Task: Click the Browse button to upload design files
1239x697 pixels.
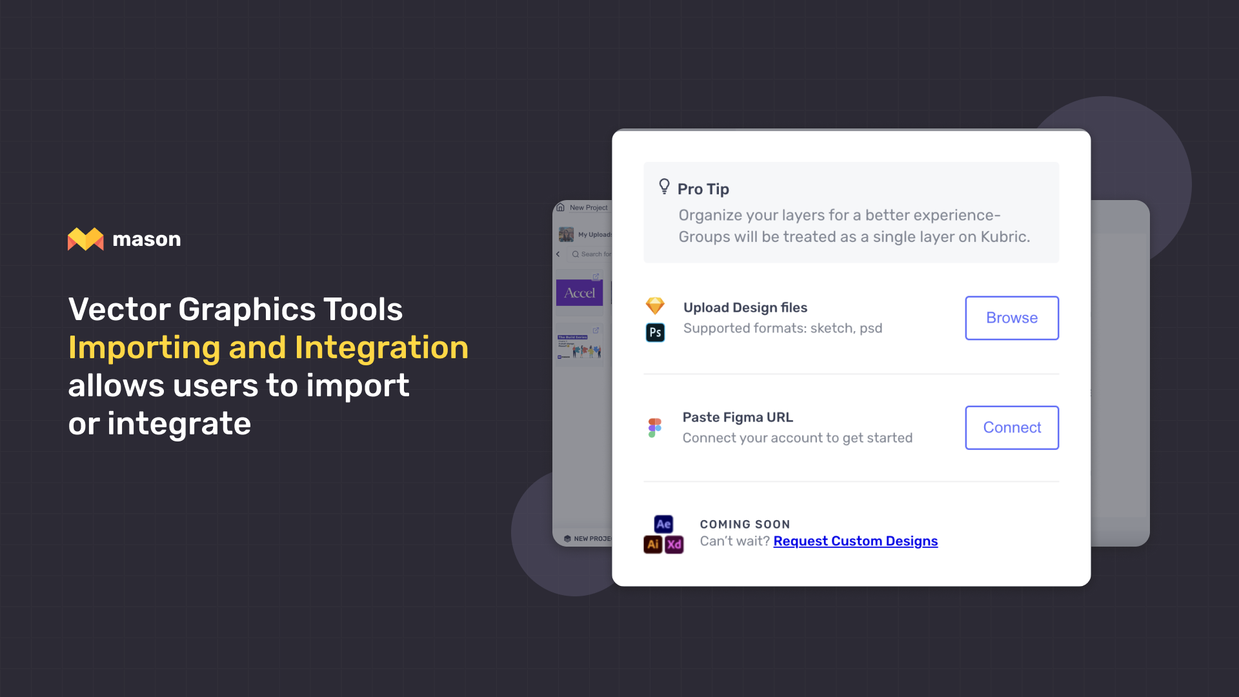Action: pos(1012,318)
